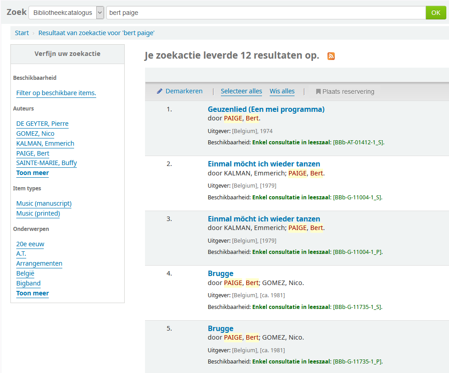The image size is (449, 373).
Task: Click the pencil icon beside Demarkeren
Action: (159, 92)
